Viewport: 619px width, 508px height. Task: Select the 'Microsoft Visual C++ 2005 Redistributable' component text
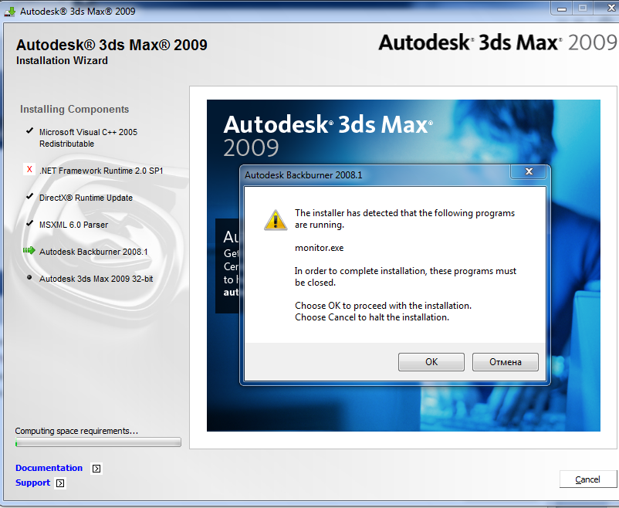(x=88, y=138)
